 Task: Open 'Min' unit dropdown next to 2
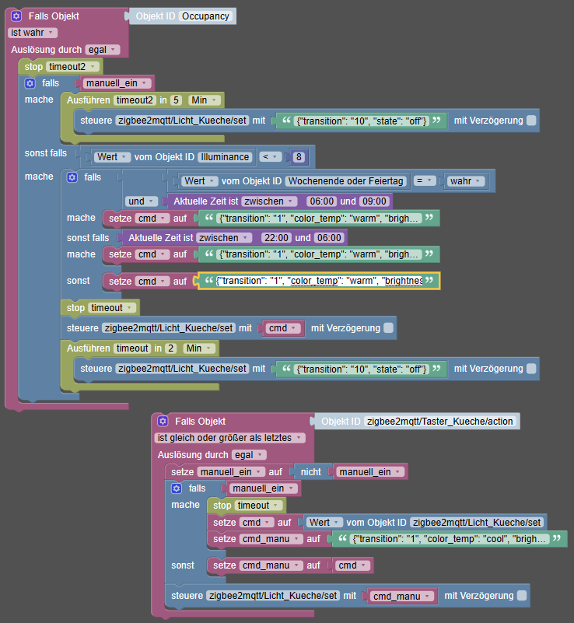pyautogui.click(x=199, y=348)
